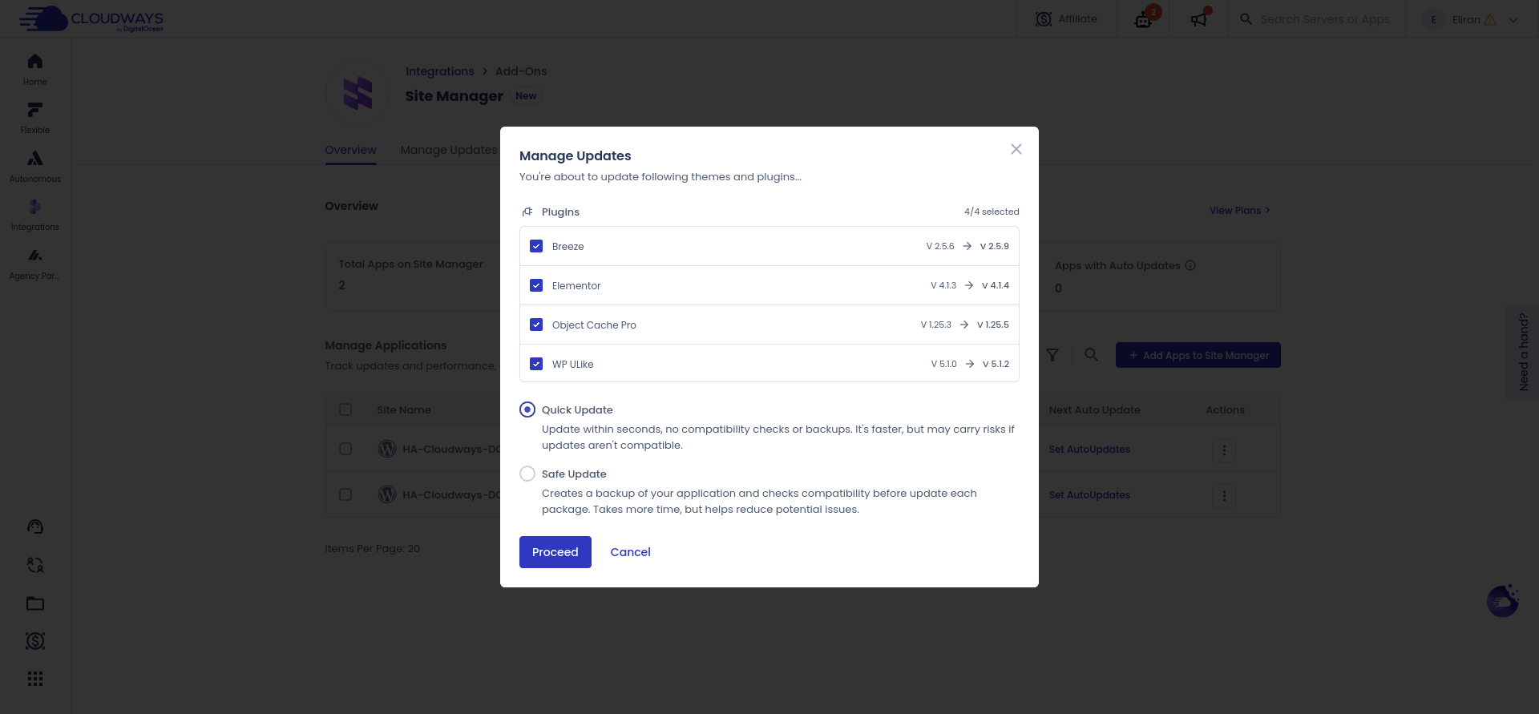The image size is (1539, 714).
Task: Open the announcements megaphone icon
Action: (1198, 19)
